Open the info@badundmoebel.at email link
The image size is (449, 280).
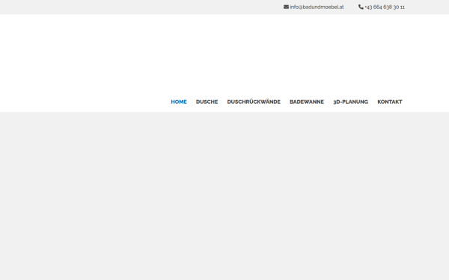pos(317,7)
